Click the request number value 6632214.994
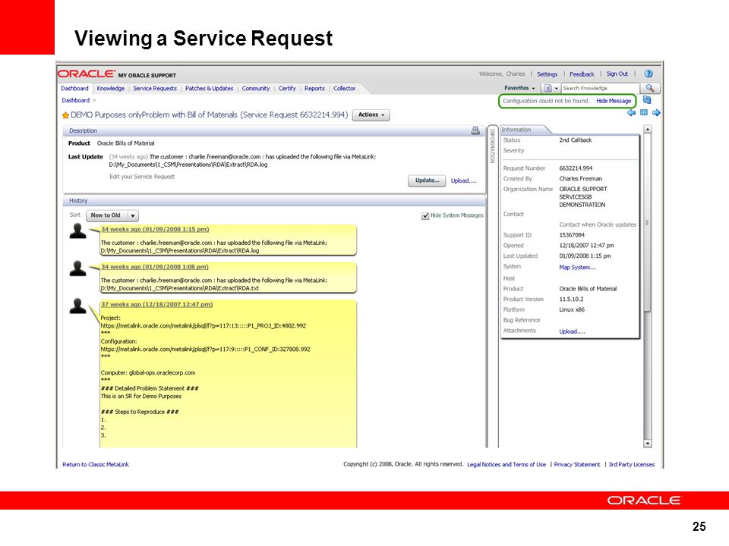 click(x=576, y=168)
